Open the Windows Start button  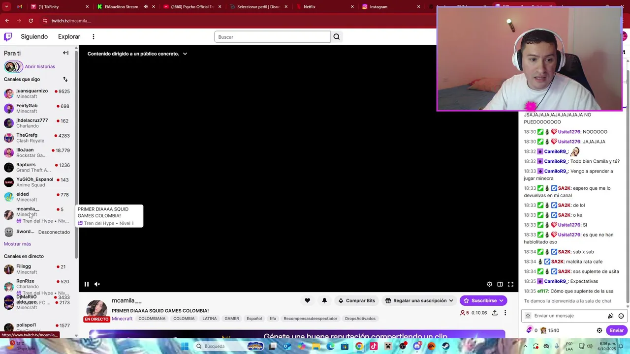[x=185, y=346]
